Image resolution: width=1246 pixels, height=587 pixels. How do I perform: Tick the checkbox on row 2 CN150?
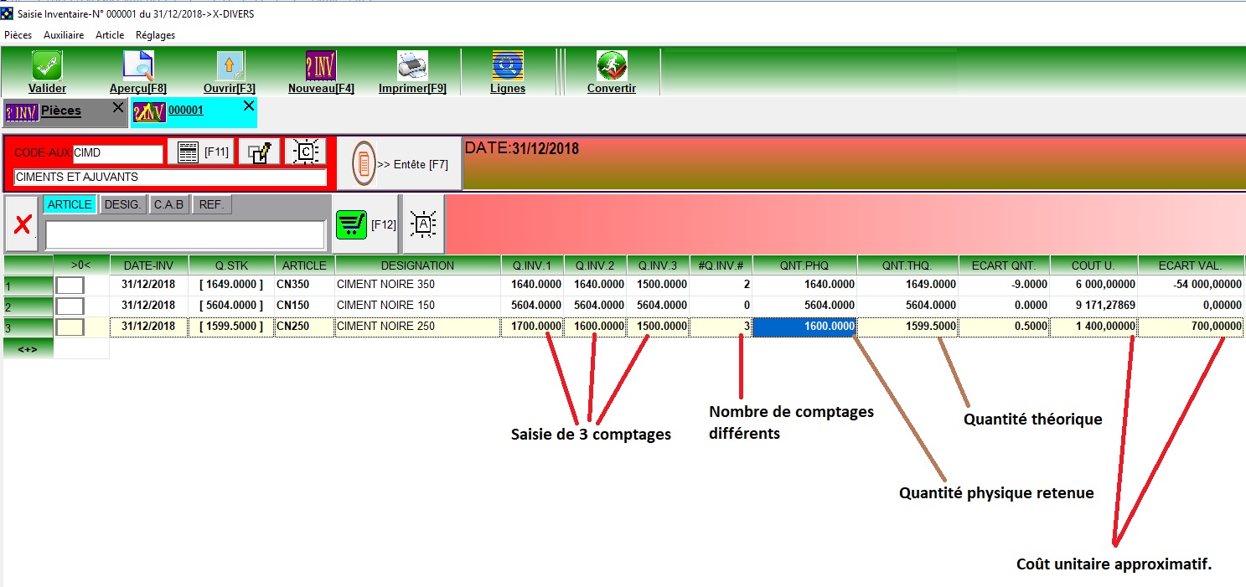tap(70, 306)
